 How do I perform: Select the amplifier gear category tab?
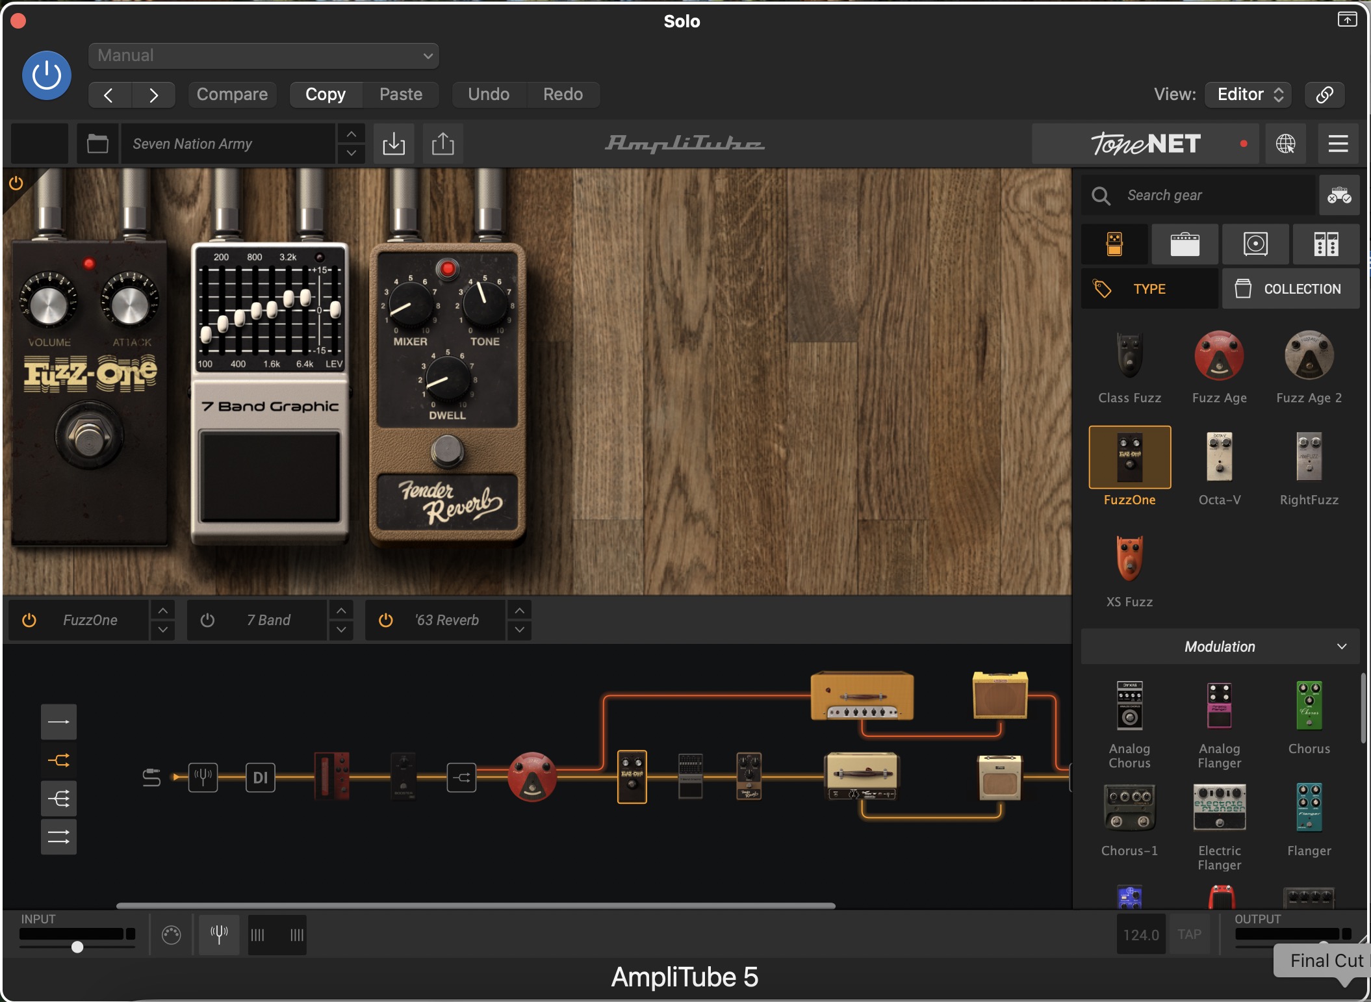1185,244
